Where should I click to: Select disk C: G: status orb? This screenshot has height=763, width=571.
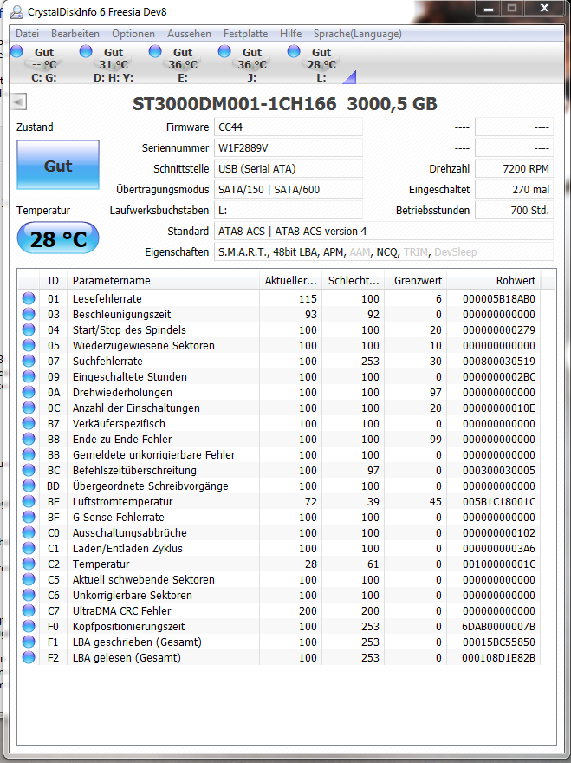click(x=16, y=51)
